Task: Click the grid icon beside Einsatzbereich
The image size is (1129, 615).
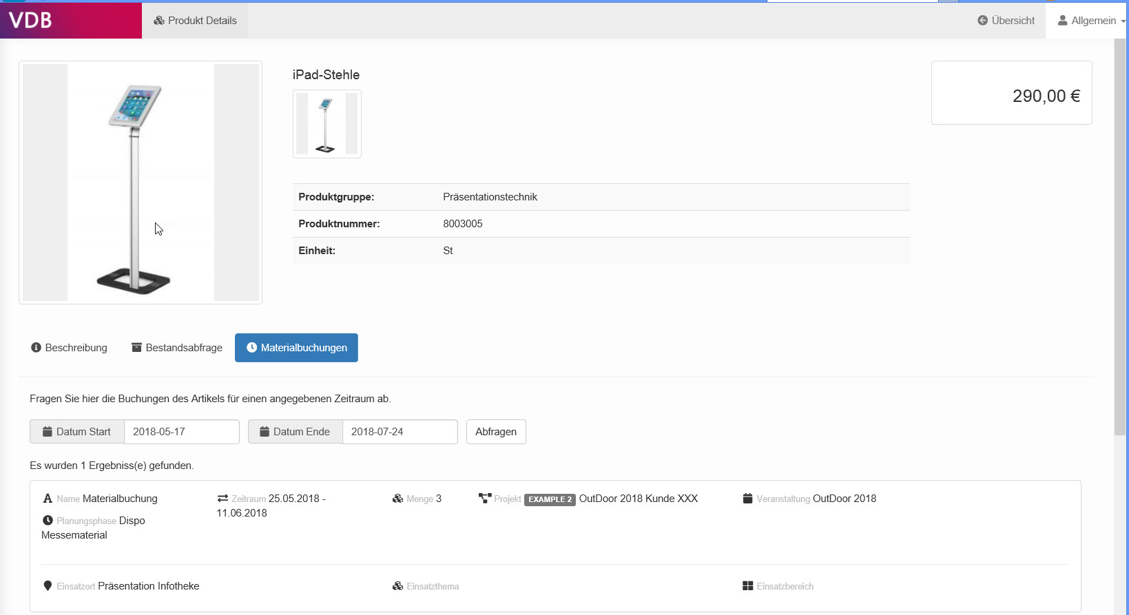Action: point(747,586)
